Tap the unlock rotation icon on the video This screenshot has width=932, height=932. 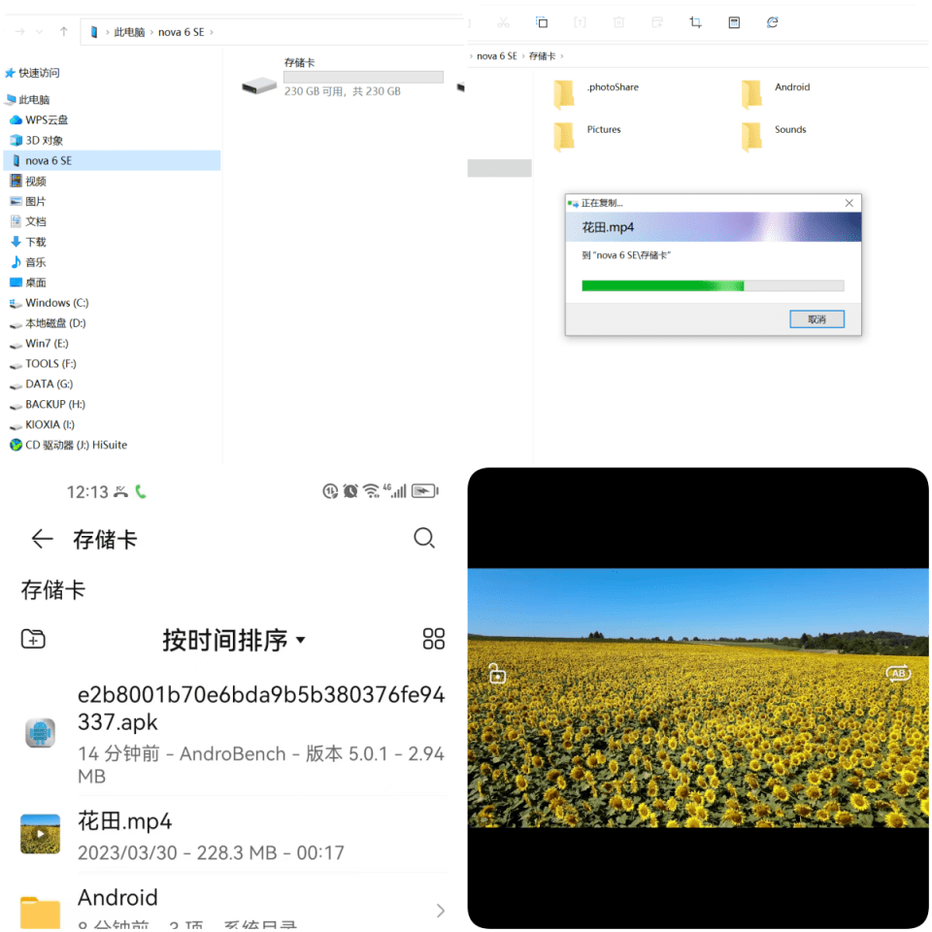tap(496, 672)
